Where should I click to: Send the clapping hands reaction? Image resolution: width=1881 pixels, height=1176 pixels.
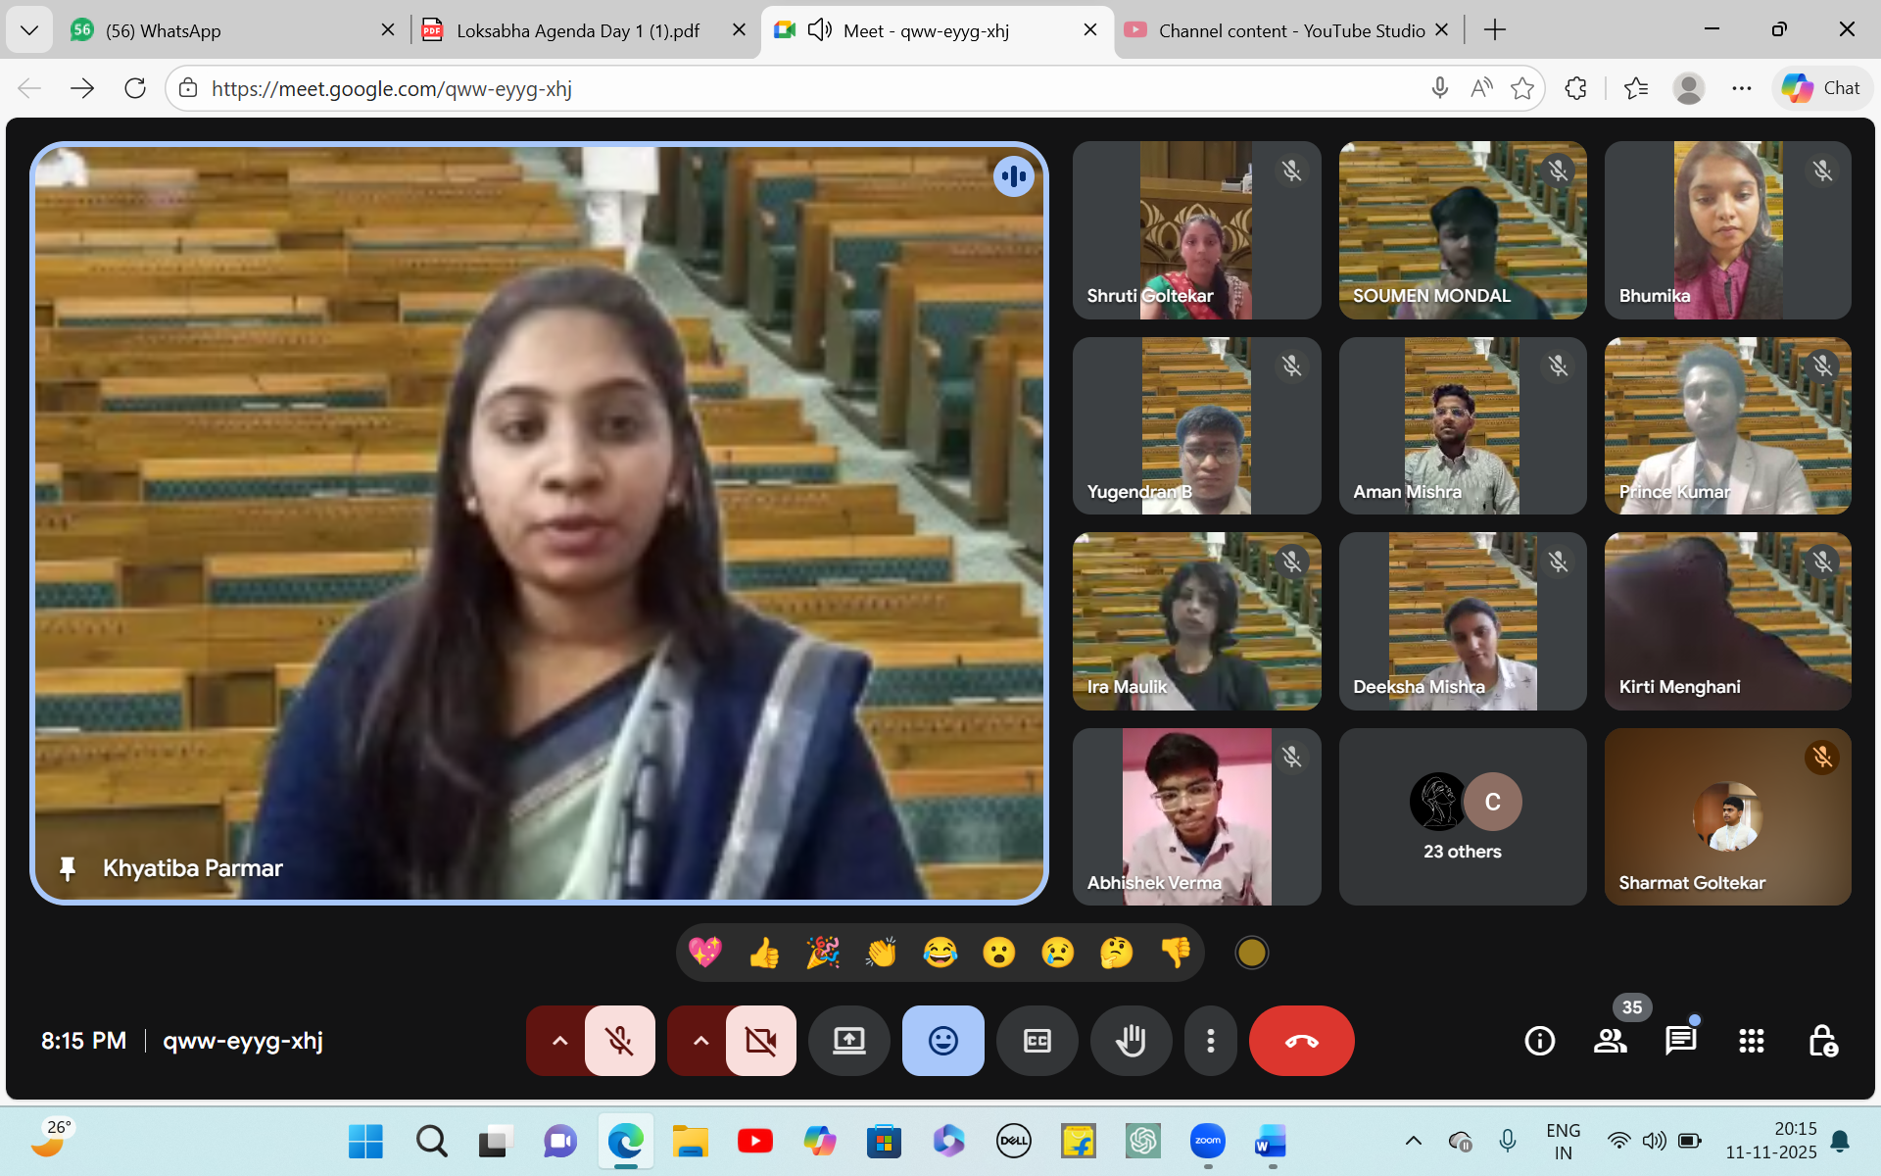[881, 953]
